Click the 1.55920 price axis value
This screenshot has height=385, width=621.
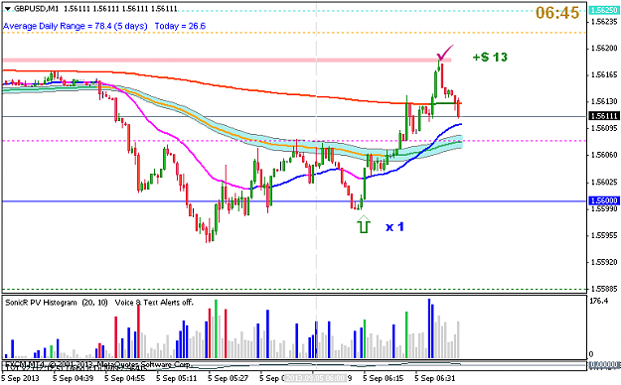[604, 262]
